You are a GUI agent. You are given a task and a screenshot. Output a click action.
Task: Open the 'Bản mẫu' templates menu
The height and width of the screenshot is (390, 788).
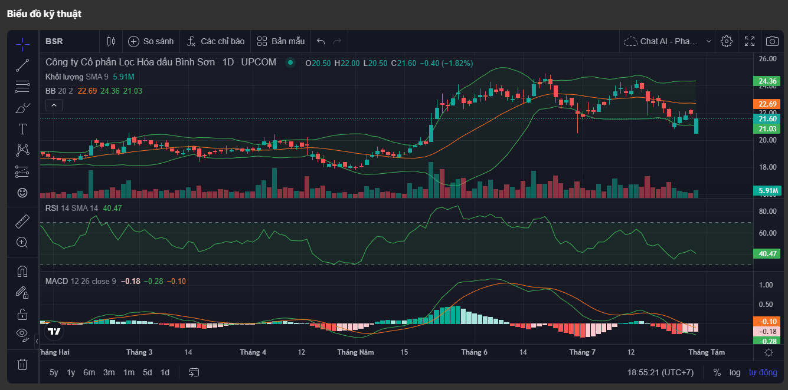pyautogui.click(x=280, y=41)
